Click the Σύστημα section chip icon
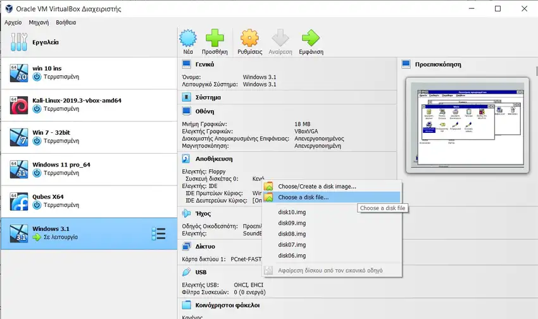Viewport: 538px width, 319px height. [186, 97]
